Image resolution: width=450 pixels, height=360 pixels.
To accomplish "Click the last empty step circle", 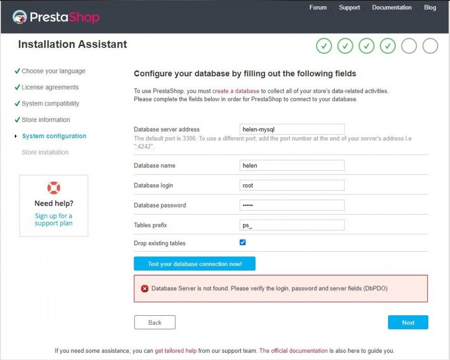I will pyautogui.click(x=430, y=46).
